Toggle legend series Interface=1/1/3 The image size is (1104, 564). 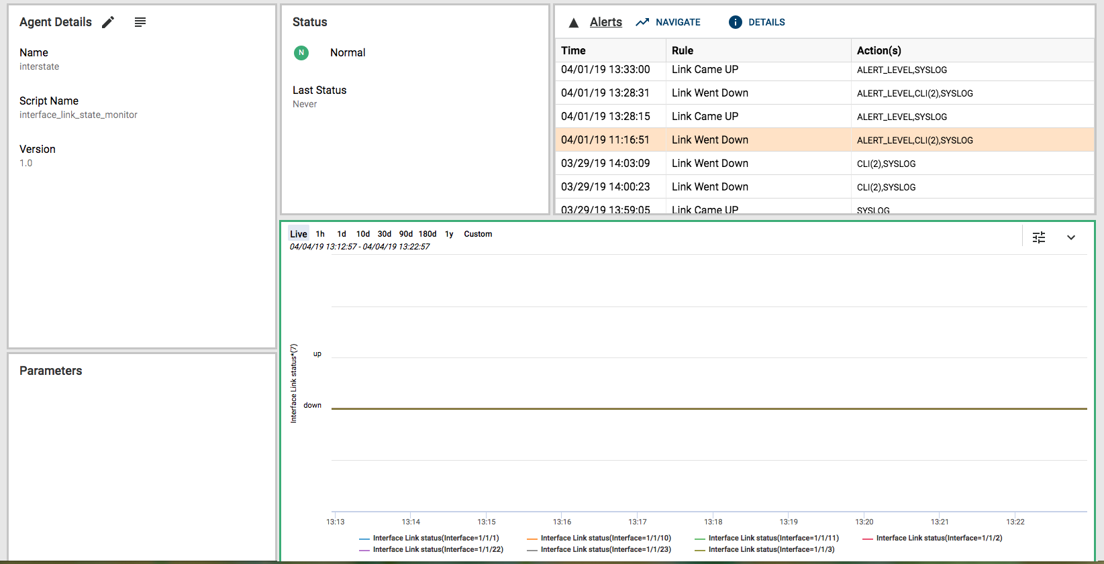(765, 549)
